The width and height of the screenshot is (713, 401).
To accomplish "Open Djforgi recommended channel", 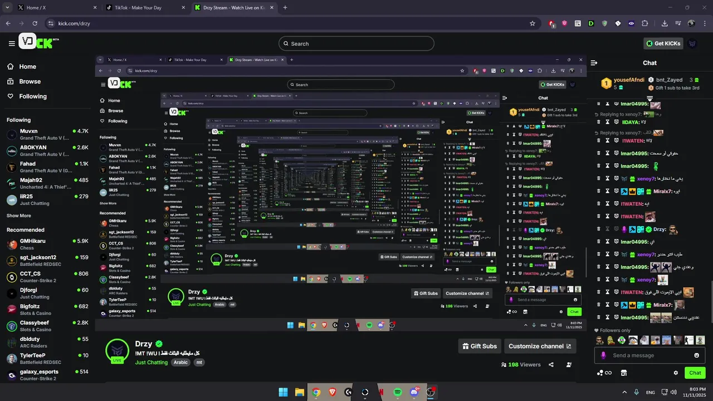I will click(x=47, y=294).
